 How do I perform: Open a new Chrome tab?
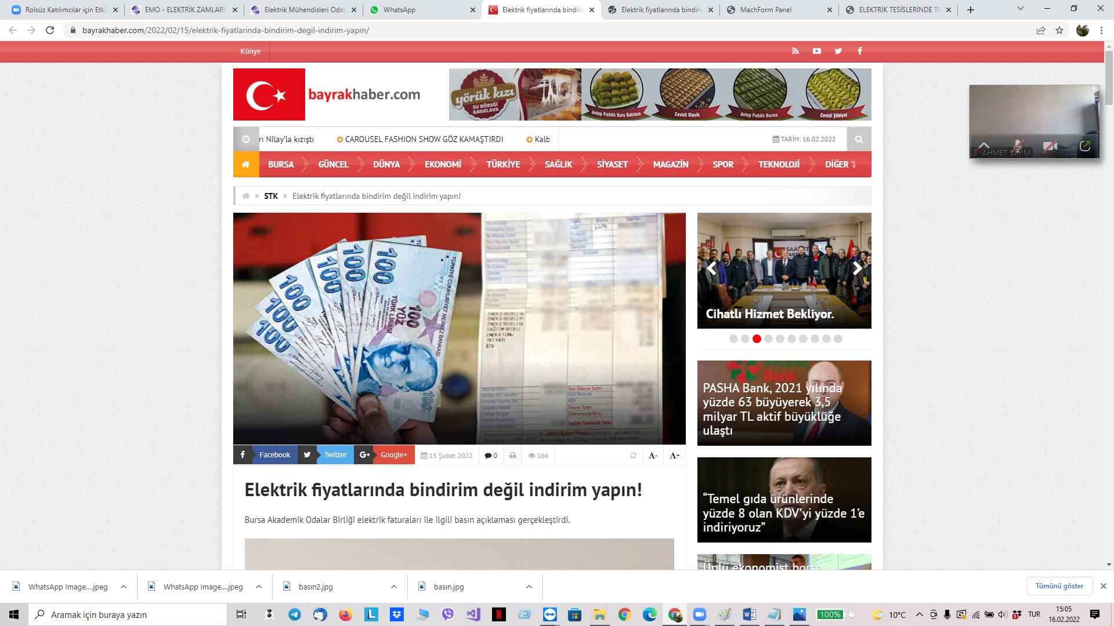970,10
